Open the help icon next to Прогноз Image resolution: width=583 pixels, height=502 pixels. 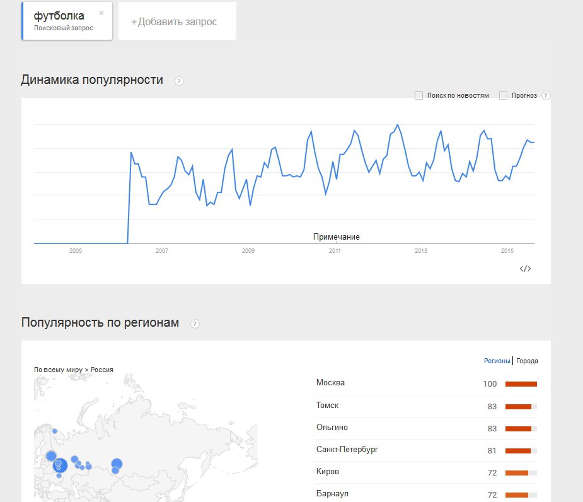click(546, 96)
